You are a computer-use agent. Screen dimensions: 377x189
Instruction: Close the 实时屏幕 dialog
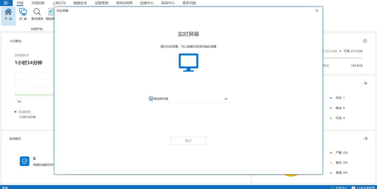coord(317,10)
